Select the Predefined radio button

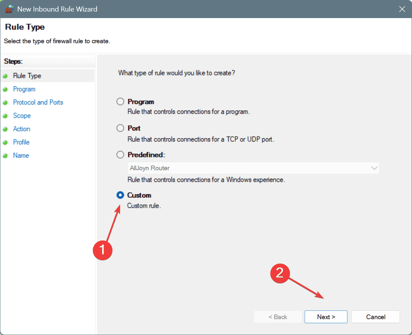[x=121, y=155]
